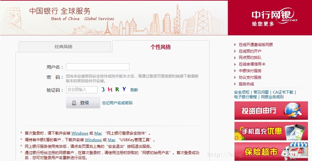Download Windows USBKey管理工具
312x161 pixels.
coord(93,140)
